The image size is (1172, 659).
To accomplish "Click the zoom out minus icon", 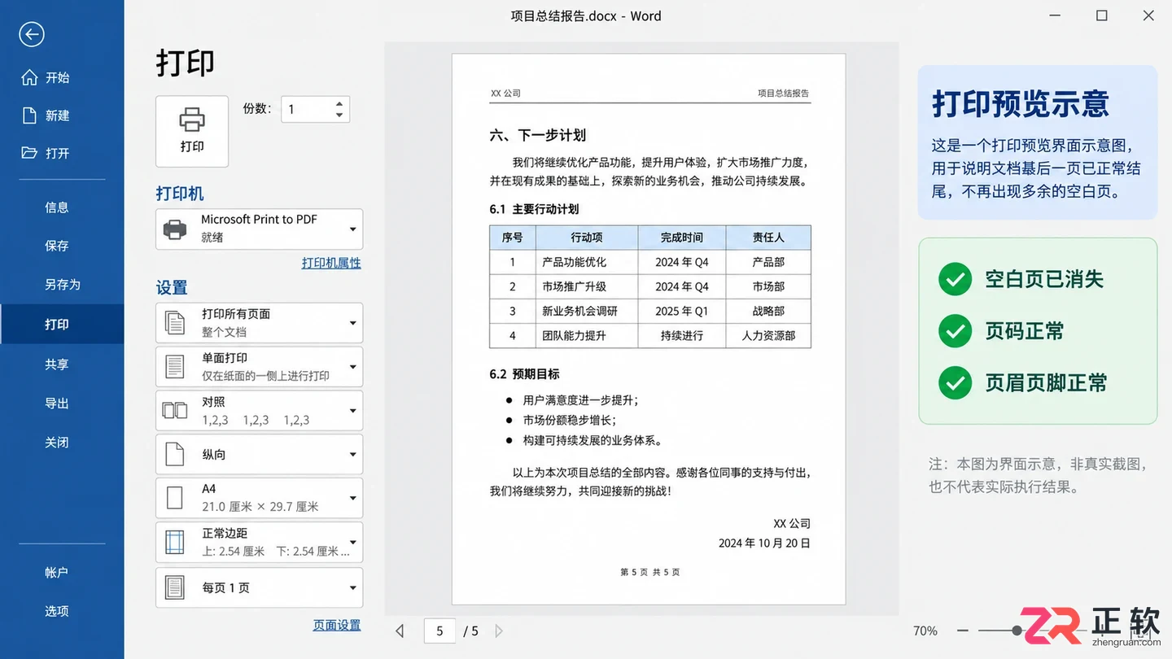I will point(963,631).
